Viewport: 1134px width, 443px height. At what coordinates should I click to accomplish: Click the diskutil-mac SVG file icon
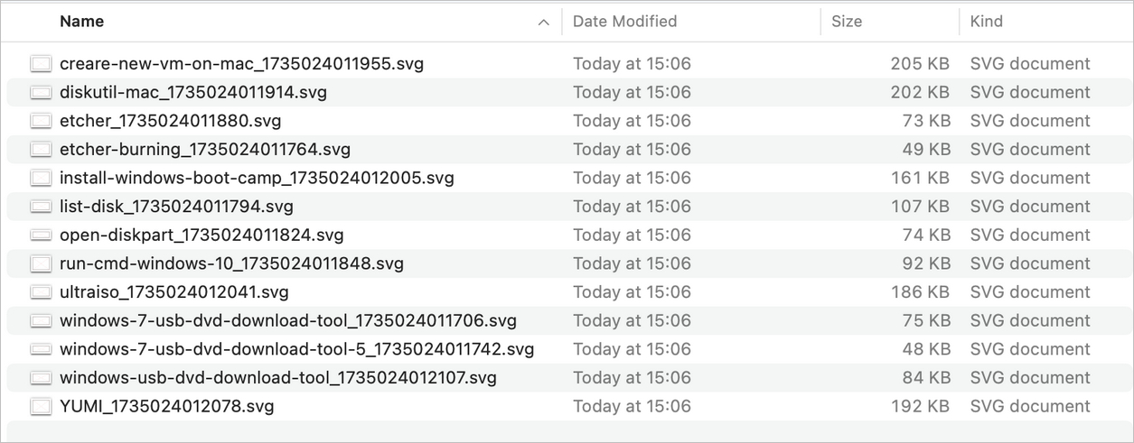pyautogui.click(x=41, y=92)
